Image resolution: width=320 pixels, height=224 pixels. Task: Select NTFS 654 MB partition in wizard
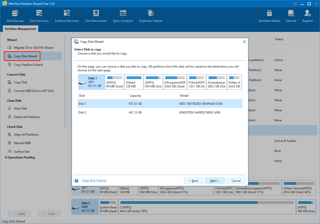[x=153, y=82]
